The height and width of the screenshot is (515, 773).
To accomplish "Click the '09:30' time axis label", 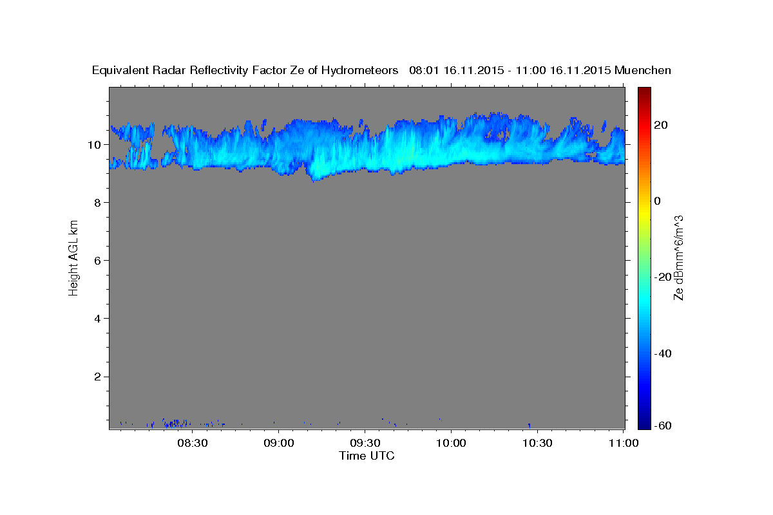I will pos(365,443).
